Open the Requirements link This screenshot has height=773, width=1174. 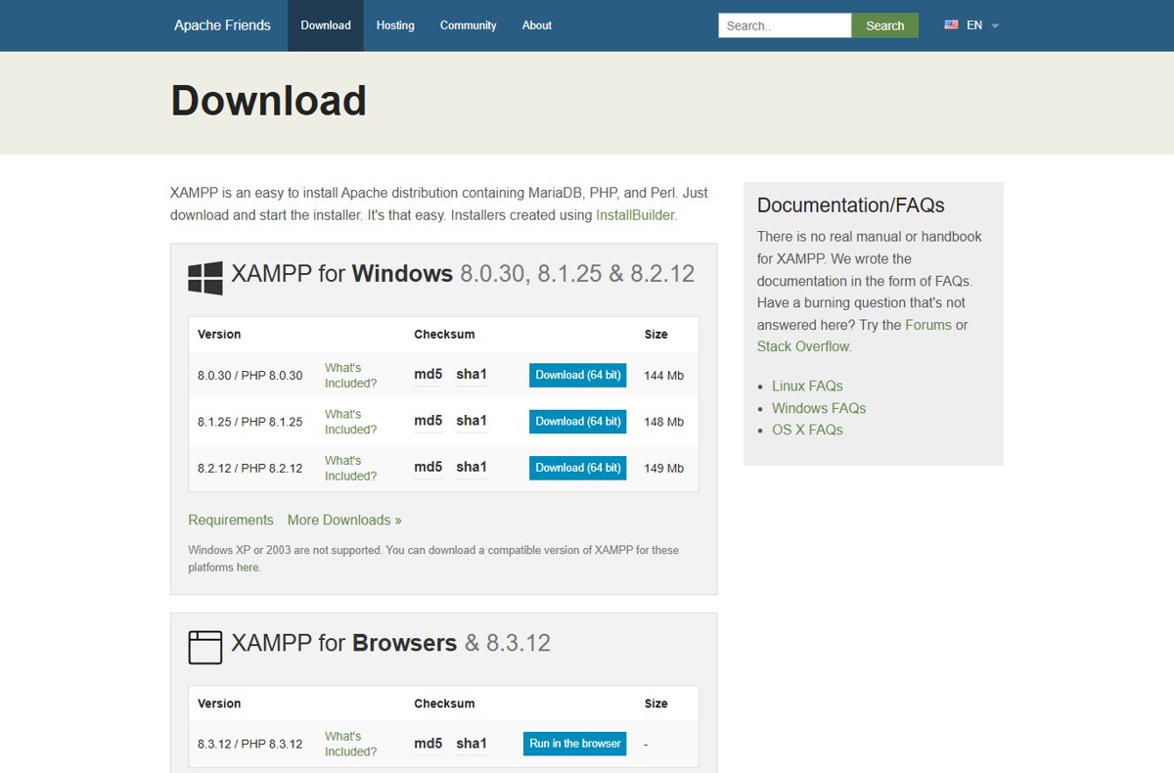click(x=231, y=520)
